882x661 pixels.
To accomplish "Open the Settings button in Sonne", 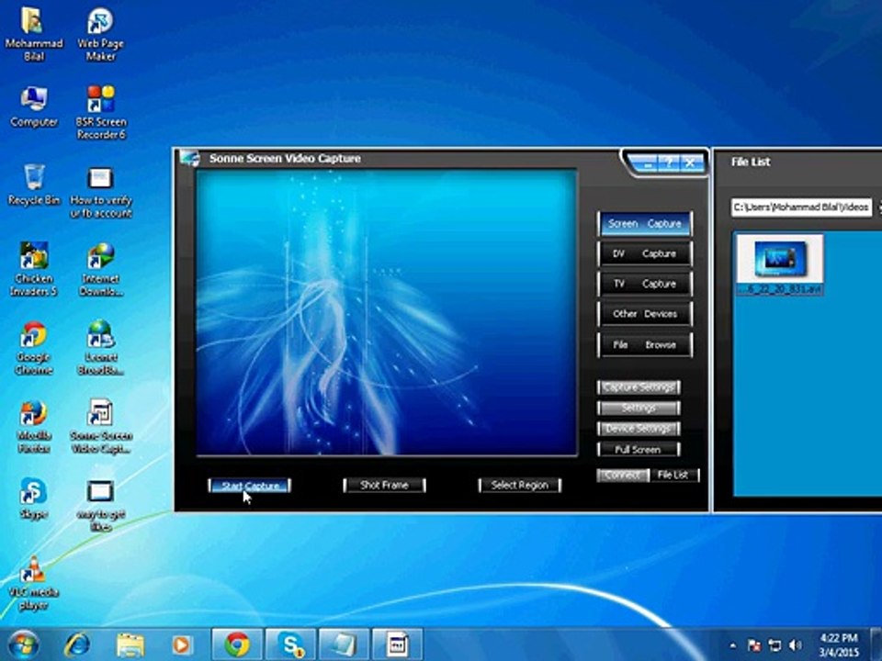I will (x=639, y=408).
